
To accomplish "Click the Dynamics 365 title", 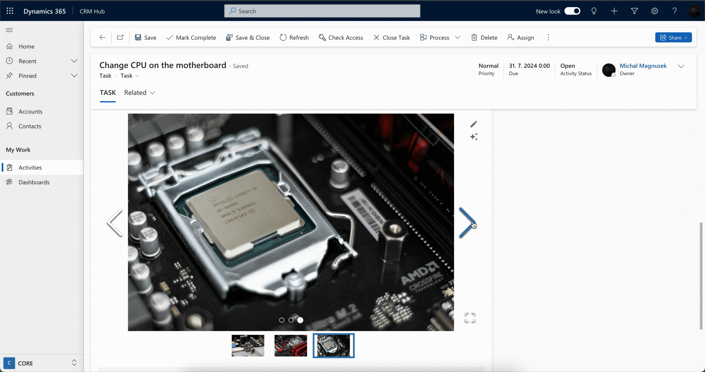I will tap(45, 11).
